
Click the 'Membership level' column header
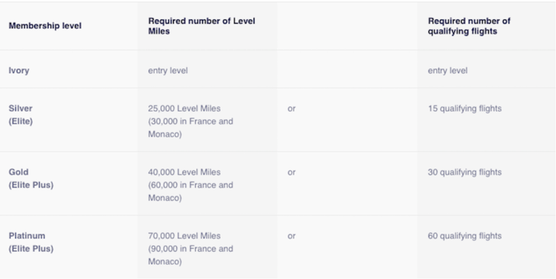click(45, 26)
